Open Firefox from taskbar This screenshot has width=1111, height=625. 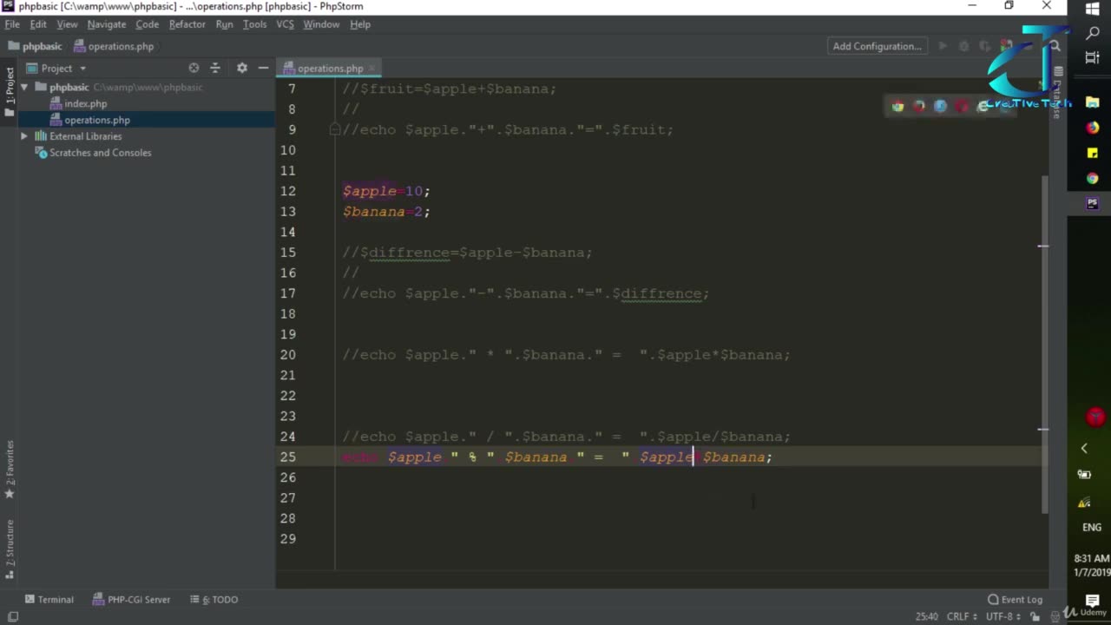point(1093,128)
